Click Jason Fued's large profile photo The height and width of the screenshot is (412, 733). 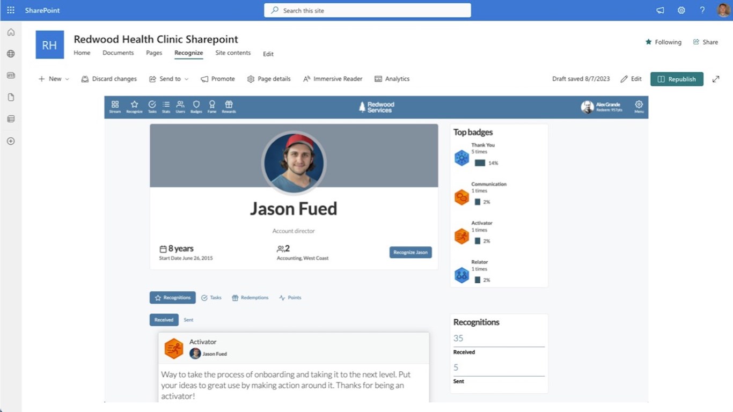[294, 163]
